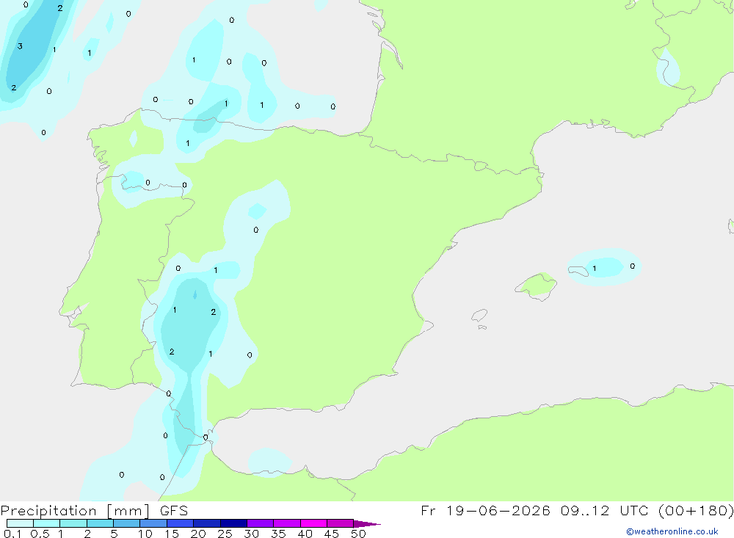Pick the 1–2 mm legend swatch

point(73,523)
